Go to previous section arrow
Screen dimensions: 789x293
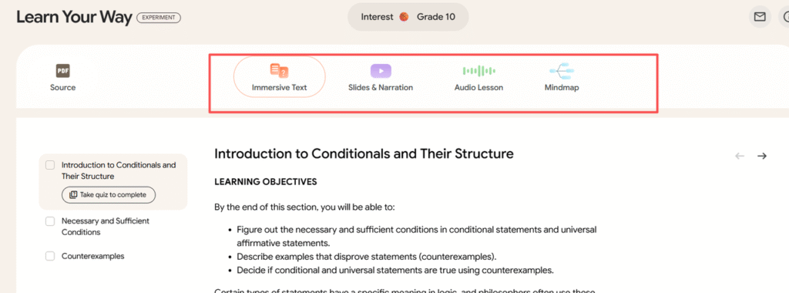tap(740, 156)
